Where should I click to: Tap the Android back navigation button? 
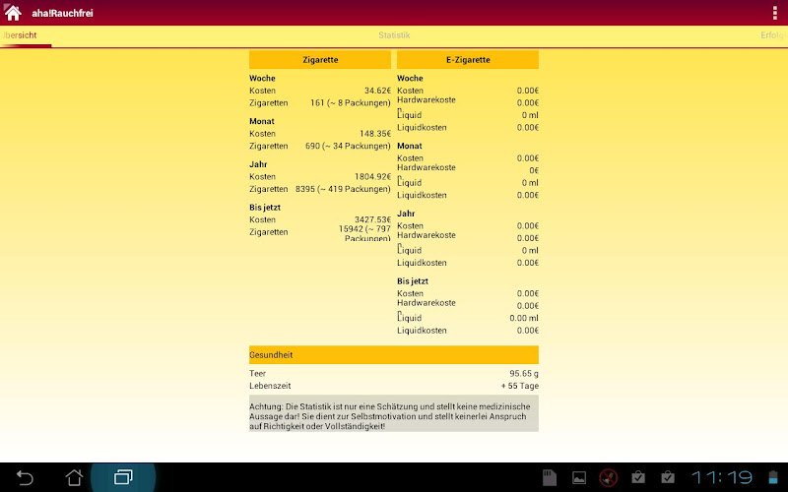[x=25, y=477]
